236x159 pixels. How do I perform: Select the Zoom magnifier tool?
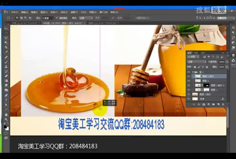6,119
